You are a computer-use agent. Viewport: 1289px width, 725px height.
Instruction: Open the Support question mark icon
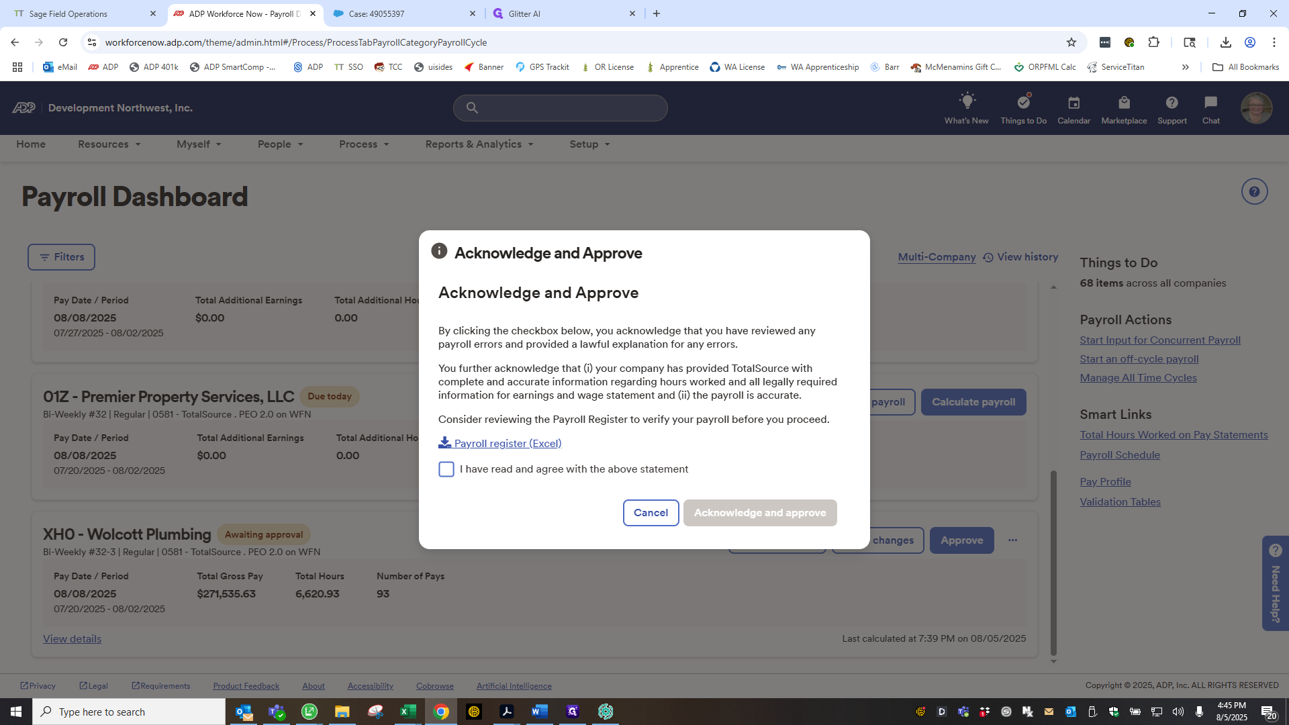pos(1172,108)
